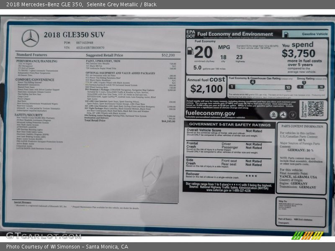Click the middle circular agency seal beside fueleconomy.gov
This screenshot has width=335, height=251.
(x=283, y=115)
